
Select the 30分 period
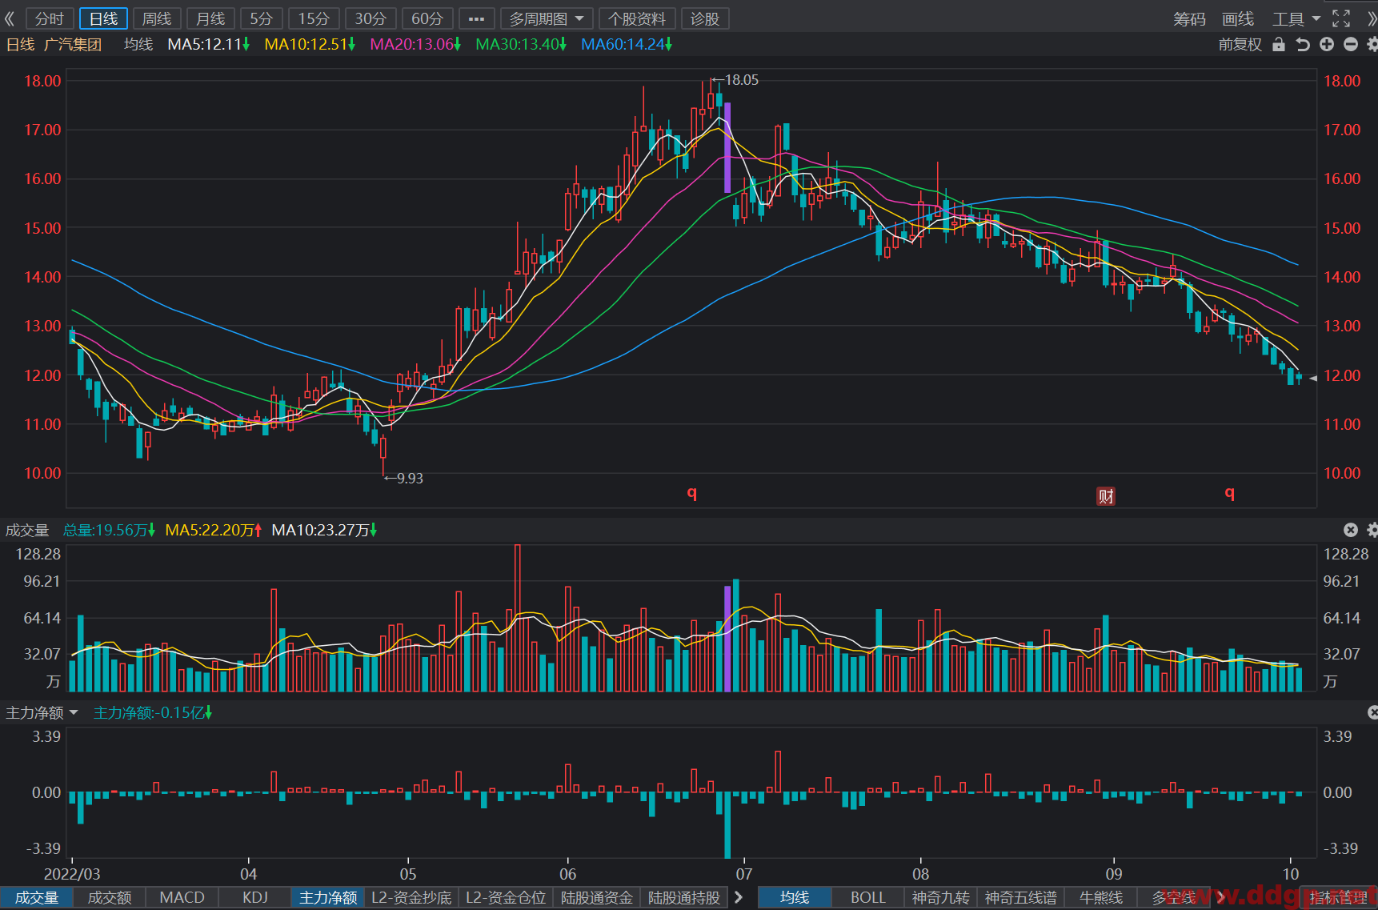pos(371,18)
